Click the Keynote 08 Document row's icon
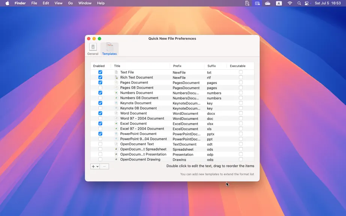The height and width of the screenshot is (216, 346). pos(116,108)
